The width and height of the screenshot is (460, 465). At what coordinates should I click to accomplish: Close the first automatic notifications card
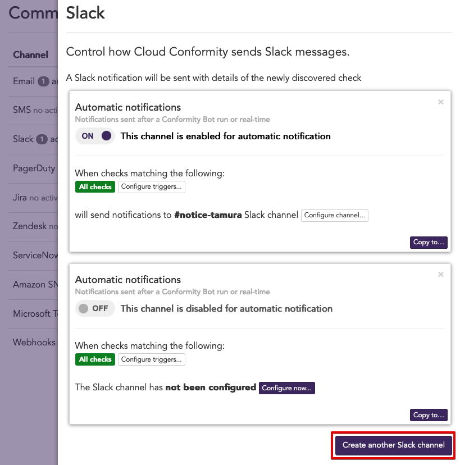coord(441,102)
